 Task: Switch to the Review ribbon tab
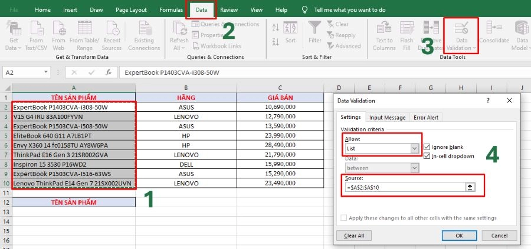[229, 10]
